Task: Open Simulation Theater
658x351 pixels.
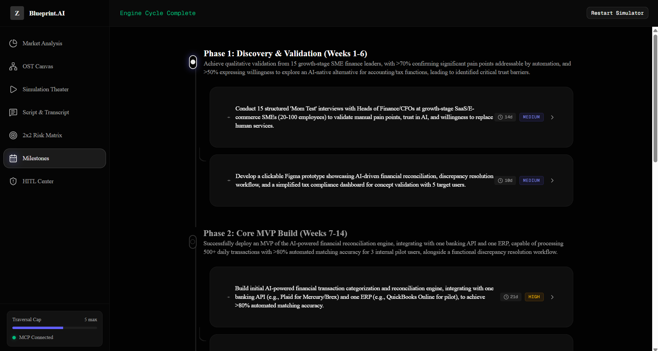Action: point(55,89)
